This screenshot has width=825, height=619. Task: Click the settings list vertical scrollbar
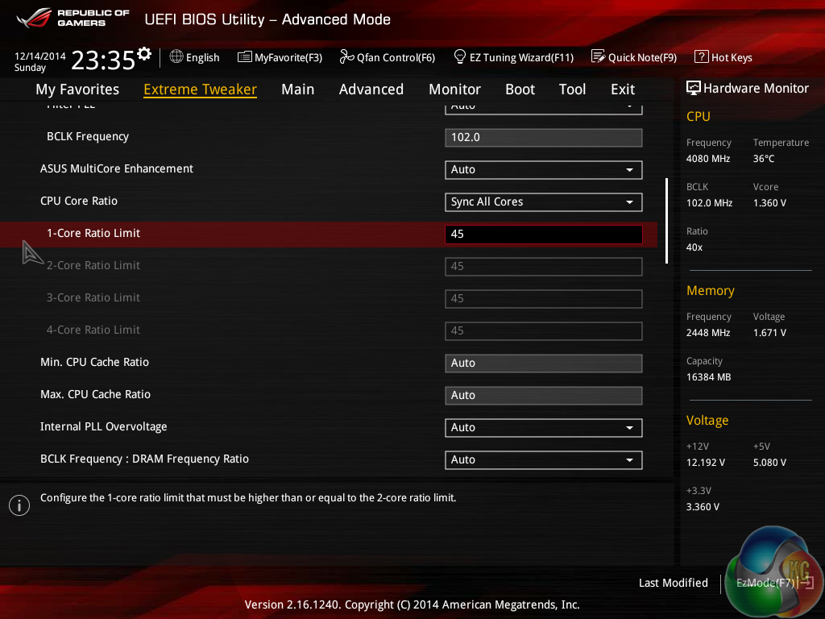click(x=666, y=221)
